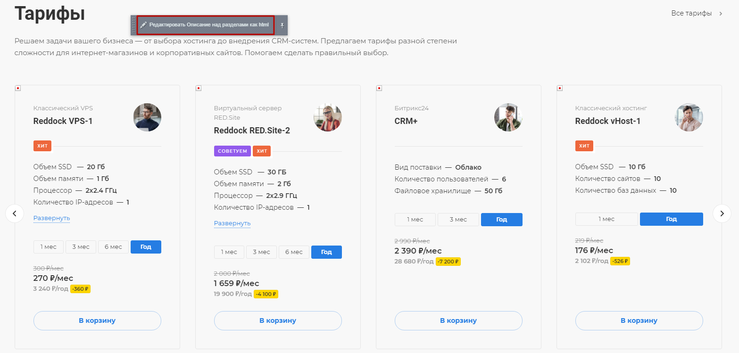
Task: Add CRM+ to cart
Action: [458, 321]
